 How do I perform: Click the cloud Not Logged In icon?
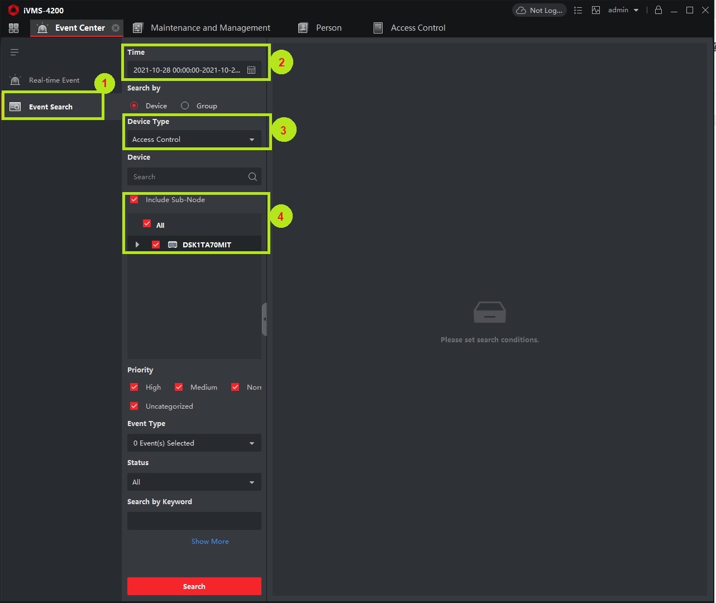pyautogui.click(x=521, y=10)
